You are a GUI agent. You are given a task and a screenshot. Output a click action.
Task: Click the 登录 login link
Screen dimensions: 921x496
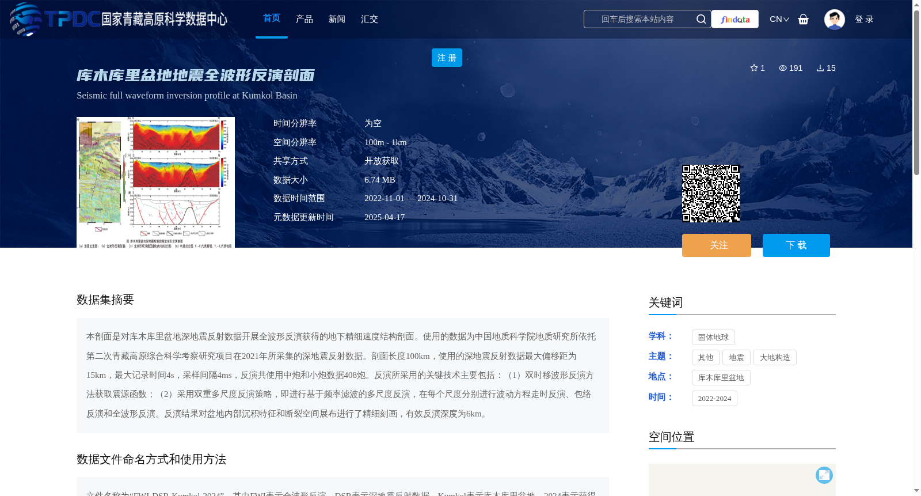pyautogui.click(x=864, y=19)
